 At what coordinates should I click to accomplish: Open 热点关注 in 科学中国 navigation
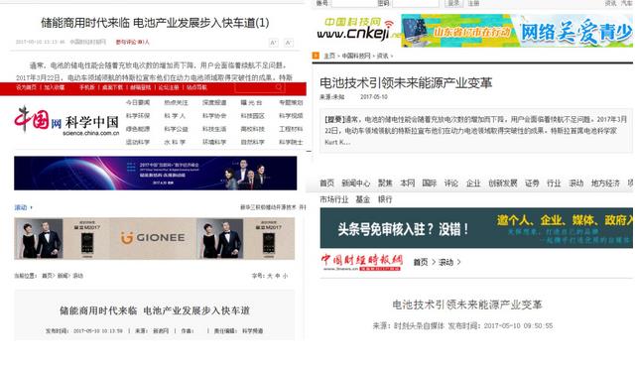(x=177, y=103)
